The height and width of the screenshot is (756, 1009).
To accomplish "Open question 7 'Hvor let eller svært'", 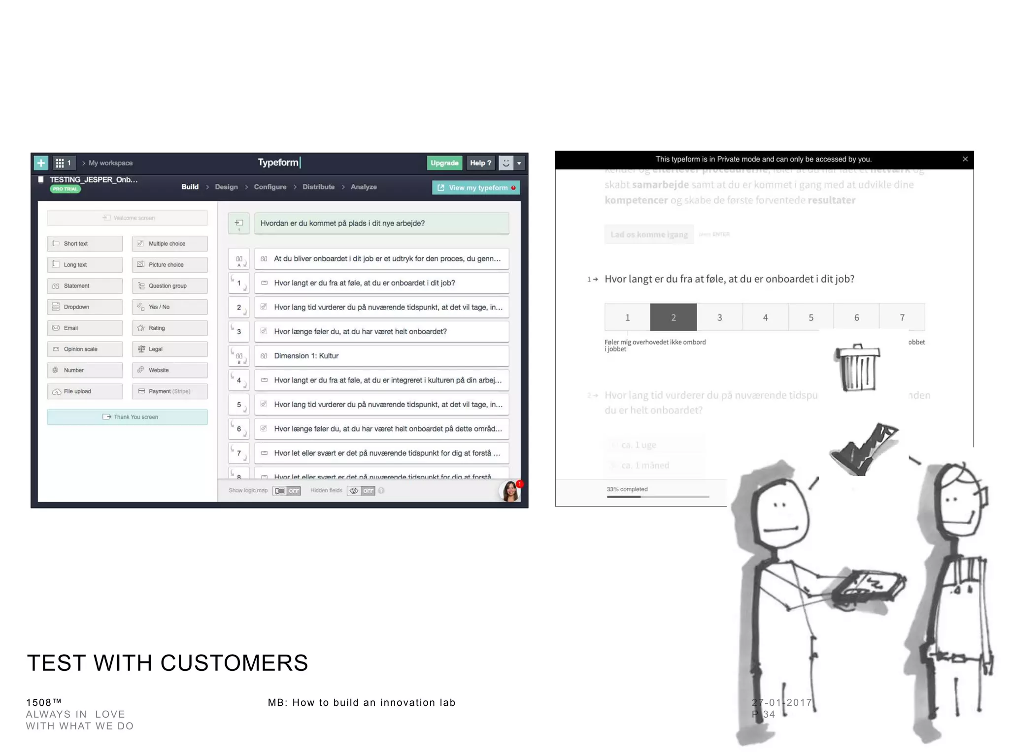I will (x=381, y=453).
